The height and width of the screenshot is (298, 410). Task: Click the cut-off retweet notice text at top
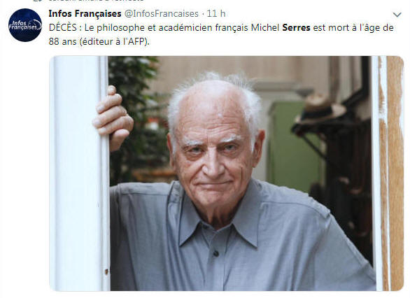(97, 1)
